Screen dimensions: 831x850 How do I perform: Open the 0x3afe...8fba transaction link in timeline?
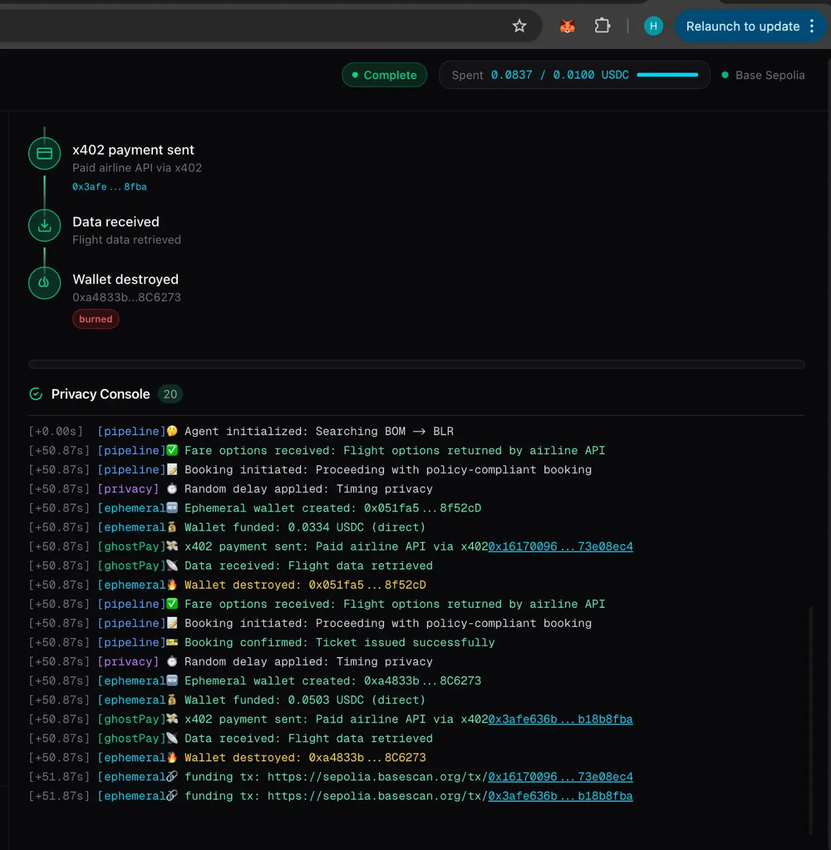[110, 187]
